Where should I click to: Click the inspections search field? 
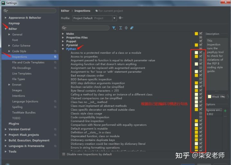[x=85, y=28]
